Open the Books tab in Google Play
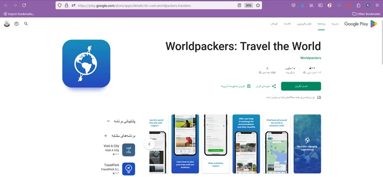383x177 pixels. [287, 24]
